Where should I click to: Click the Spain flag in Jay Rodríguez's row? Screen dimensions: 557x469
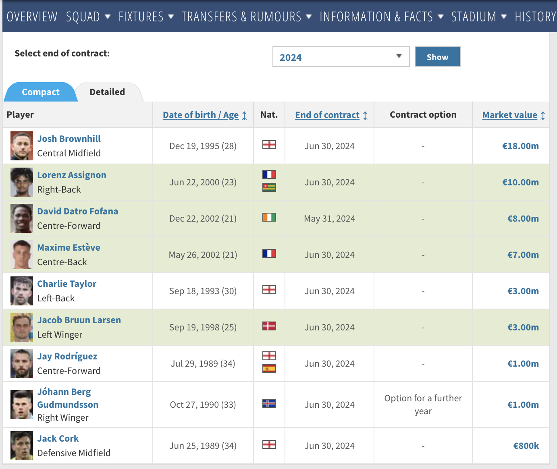[269, 369]
